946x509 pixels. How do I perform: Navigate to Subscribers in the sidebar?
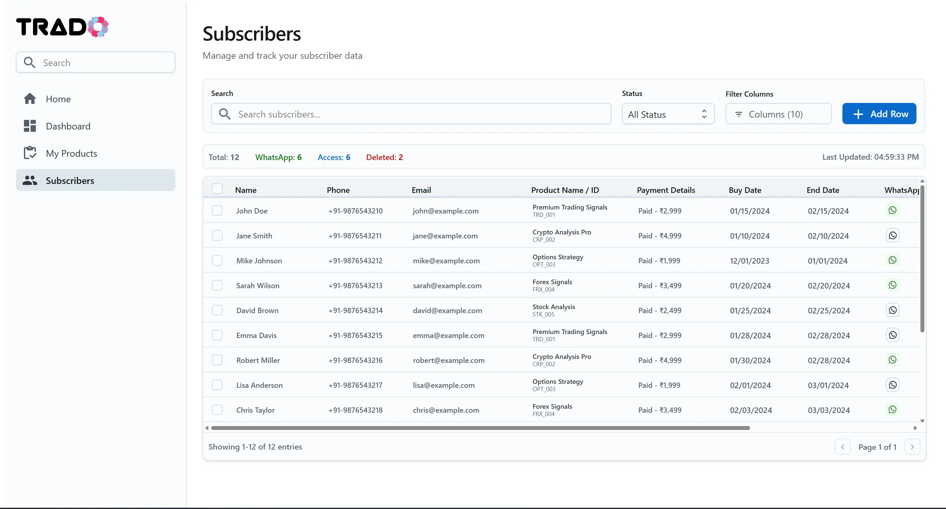click(70, 180)
